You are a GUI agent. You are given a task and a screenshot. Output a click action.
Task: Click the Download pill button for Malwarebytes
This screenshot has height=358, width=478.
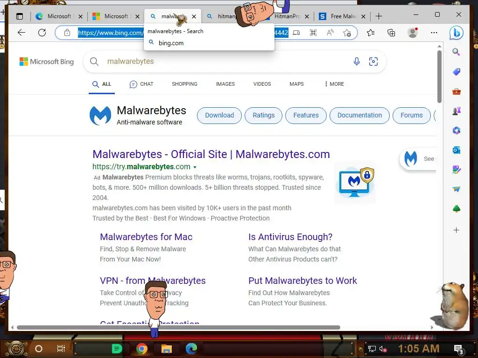click(x=219, y=116)
